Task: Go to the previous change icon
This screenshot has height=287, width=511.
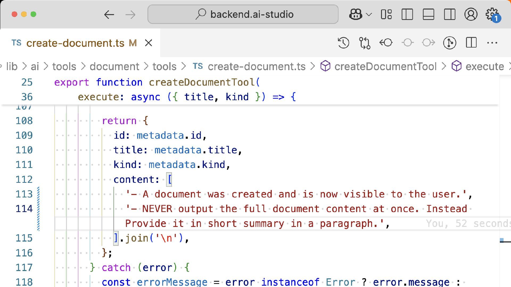Action: point(386,43)
